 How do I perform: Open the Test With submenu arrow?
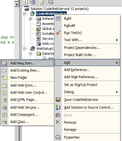(117, 40)
